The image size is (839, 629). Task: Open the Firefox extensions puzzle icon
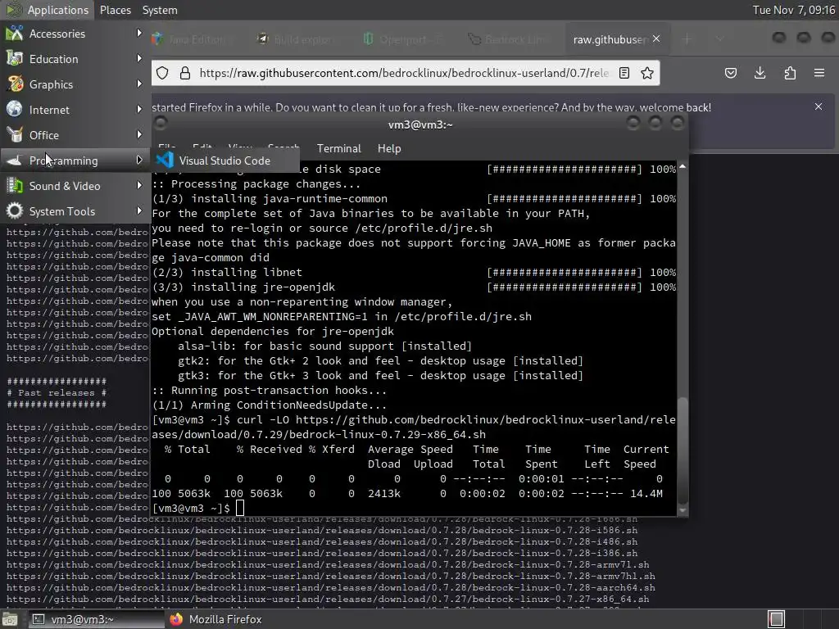[x=790, y=73]
